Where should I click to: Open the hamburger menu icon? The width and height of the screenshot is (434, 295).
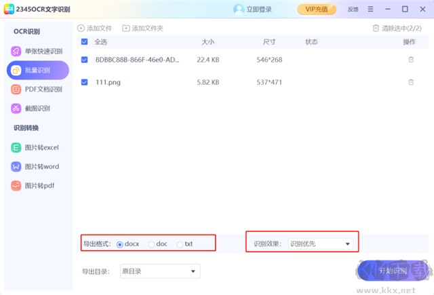coord(370,9)
